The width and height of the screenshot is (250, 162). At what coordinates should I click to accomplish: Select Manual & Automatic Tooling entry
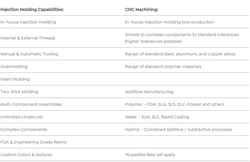click(x=29, y=54)
